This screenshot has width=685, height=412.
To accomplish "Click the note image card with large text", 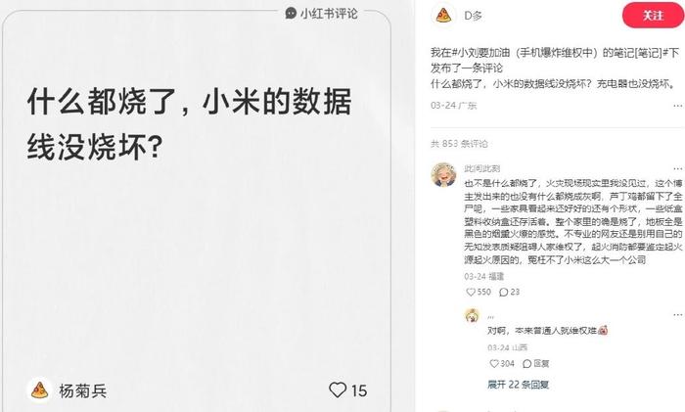I will point(196,210).
